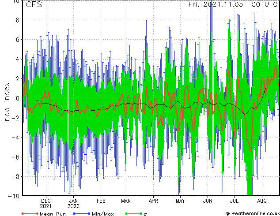Click the CFS model label
The height and width of the screenshot is (216, 280).
click(34, 4)
